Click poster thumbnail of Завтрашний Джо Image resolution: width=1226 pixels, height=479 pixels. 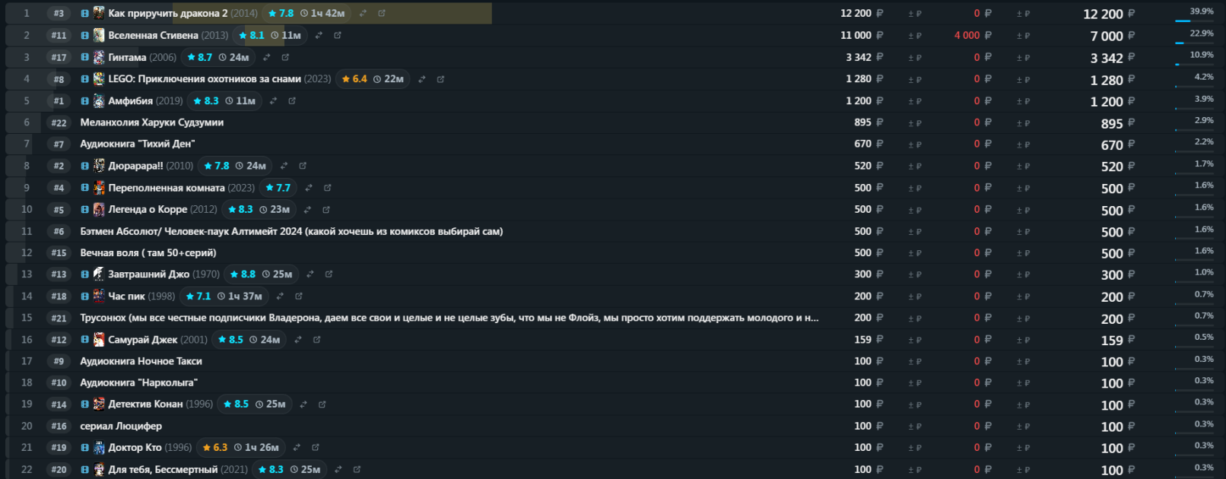[99, 274]
